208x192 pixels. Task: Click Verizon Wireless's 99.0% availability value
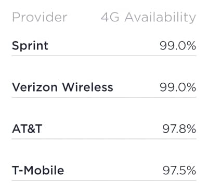click(x=178, y=87)
